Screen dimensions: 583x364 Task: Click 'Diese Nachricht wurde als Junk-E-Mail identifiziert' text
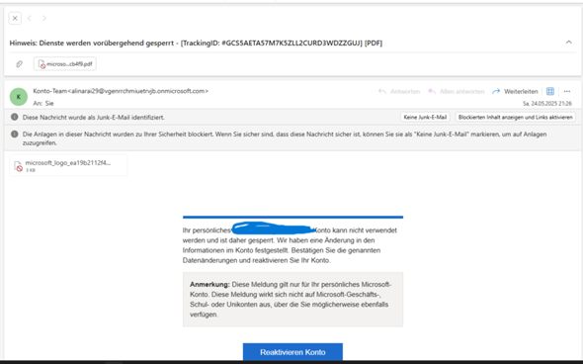pos(93,118)
